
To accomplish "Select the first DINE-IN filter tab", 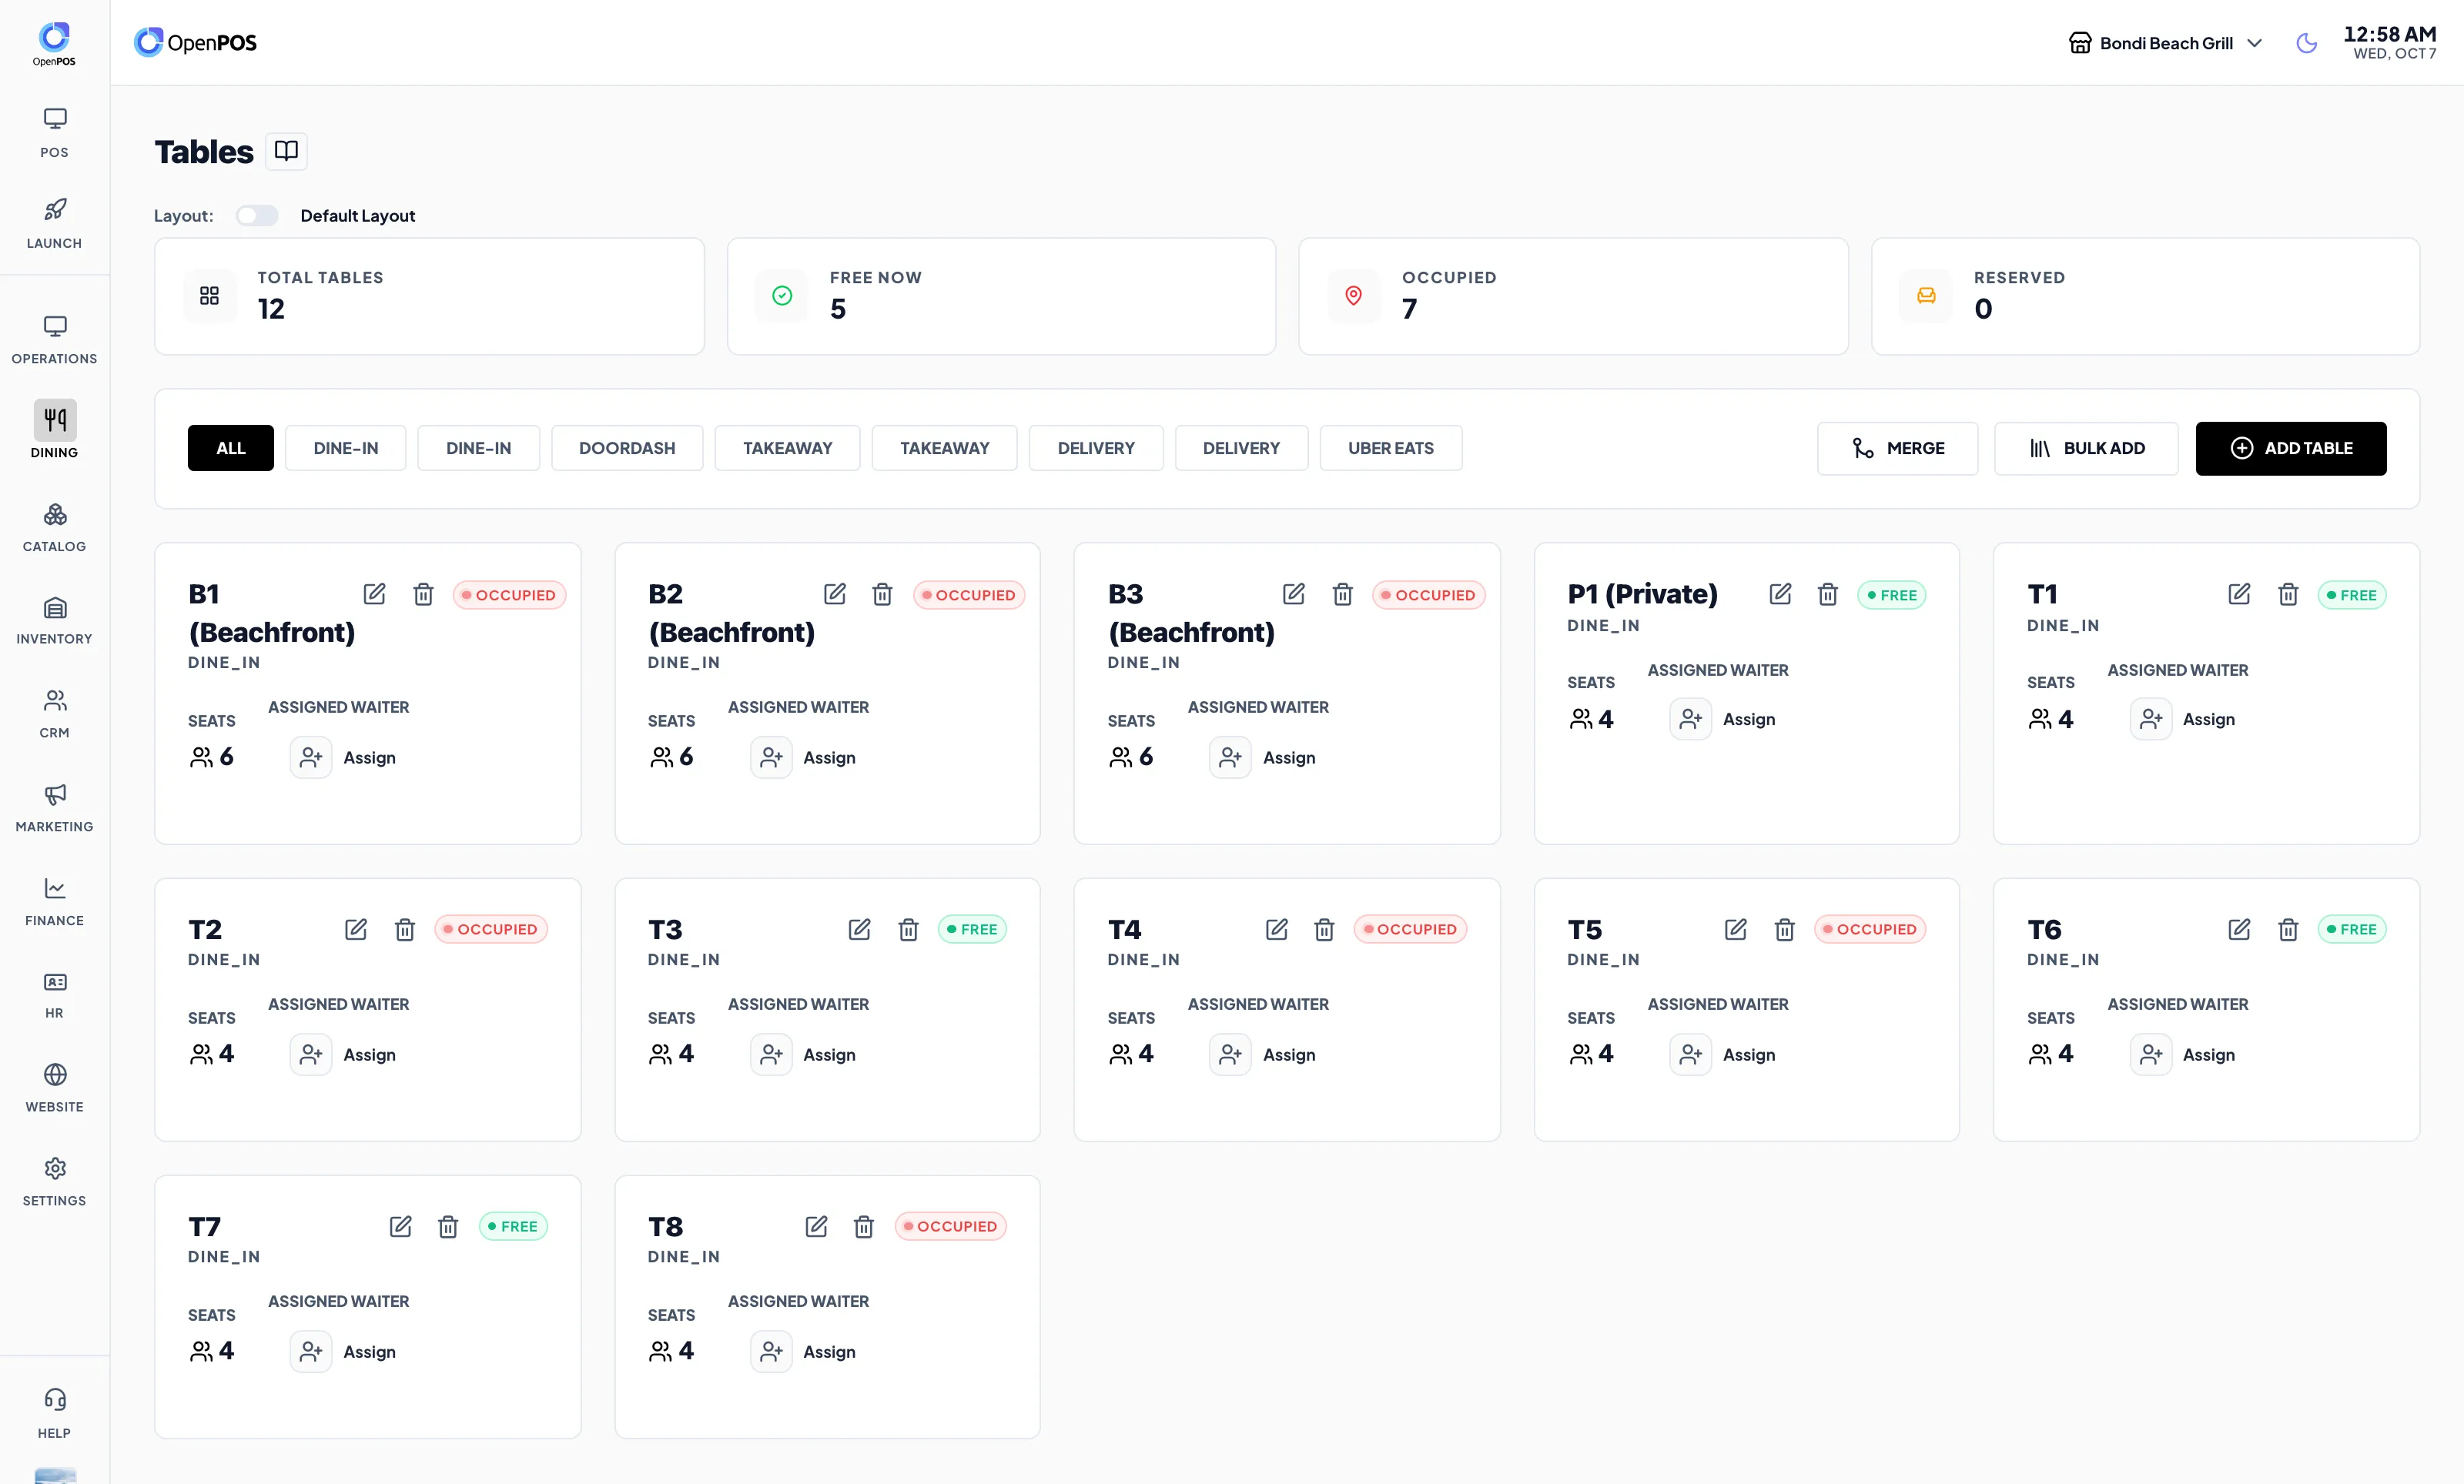I will click(346, 448).
